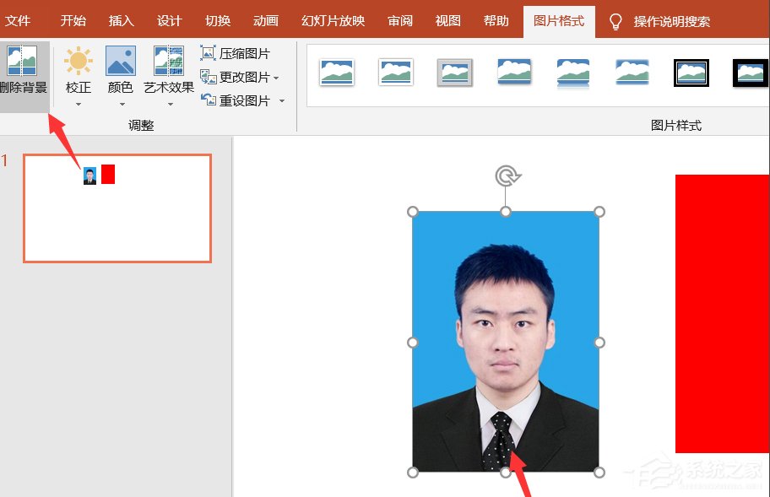This screenshot has width=770, height=497.
Task: Click the Corrections (校正) sun icon
Action: coord(78,61)
